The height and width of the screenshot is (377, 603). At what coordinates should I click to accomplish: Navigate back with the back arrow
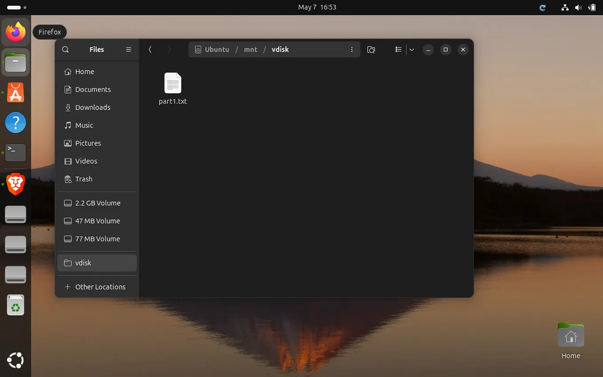coord(150,49)
